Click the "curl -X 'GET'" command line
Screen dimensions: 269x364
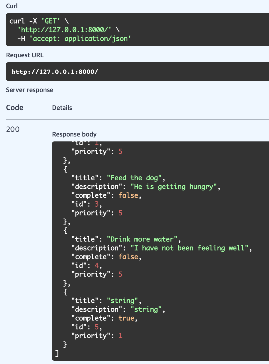tap(39, 21)
